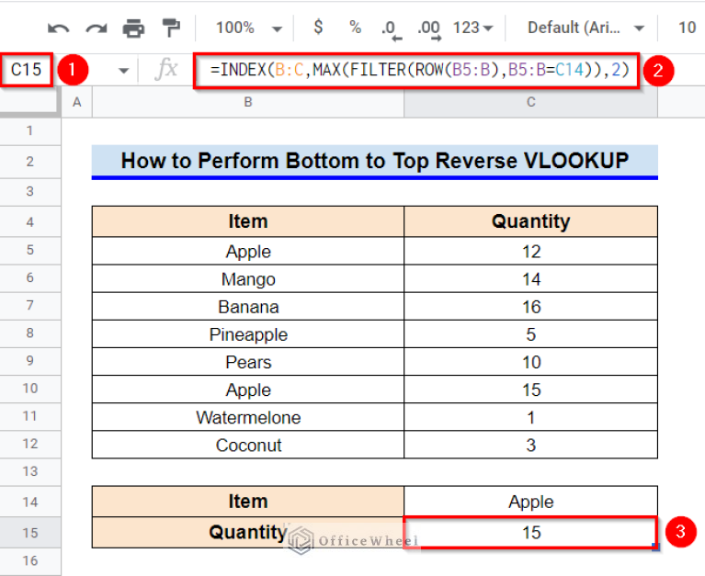Select column C header
This screenshot has width=705, height=576.
530,103
